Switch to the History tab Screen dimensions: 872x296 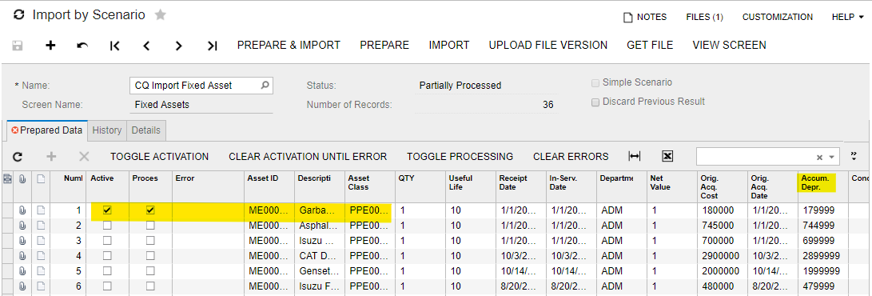(107, 130)
